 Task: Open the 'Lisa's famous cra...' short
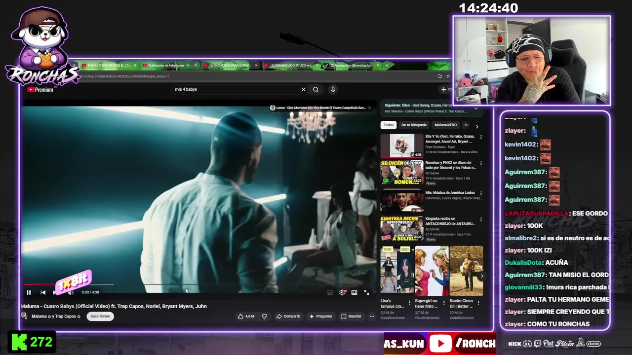coord(396,271)
